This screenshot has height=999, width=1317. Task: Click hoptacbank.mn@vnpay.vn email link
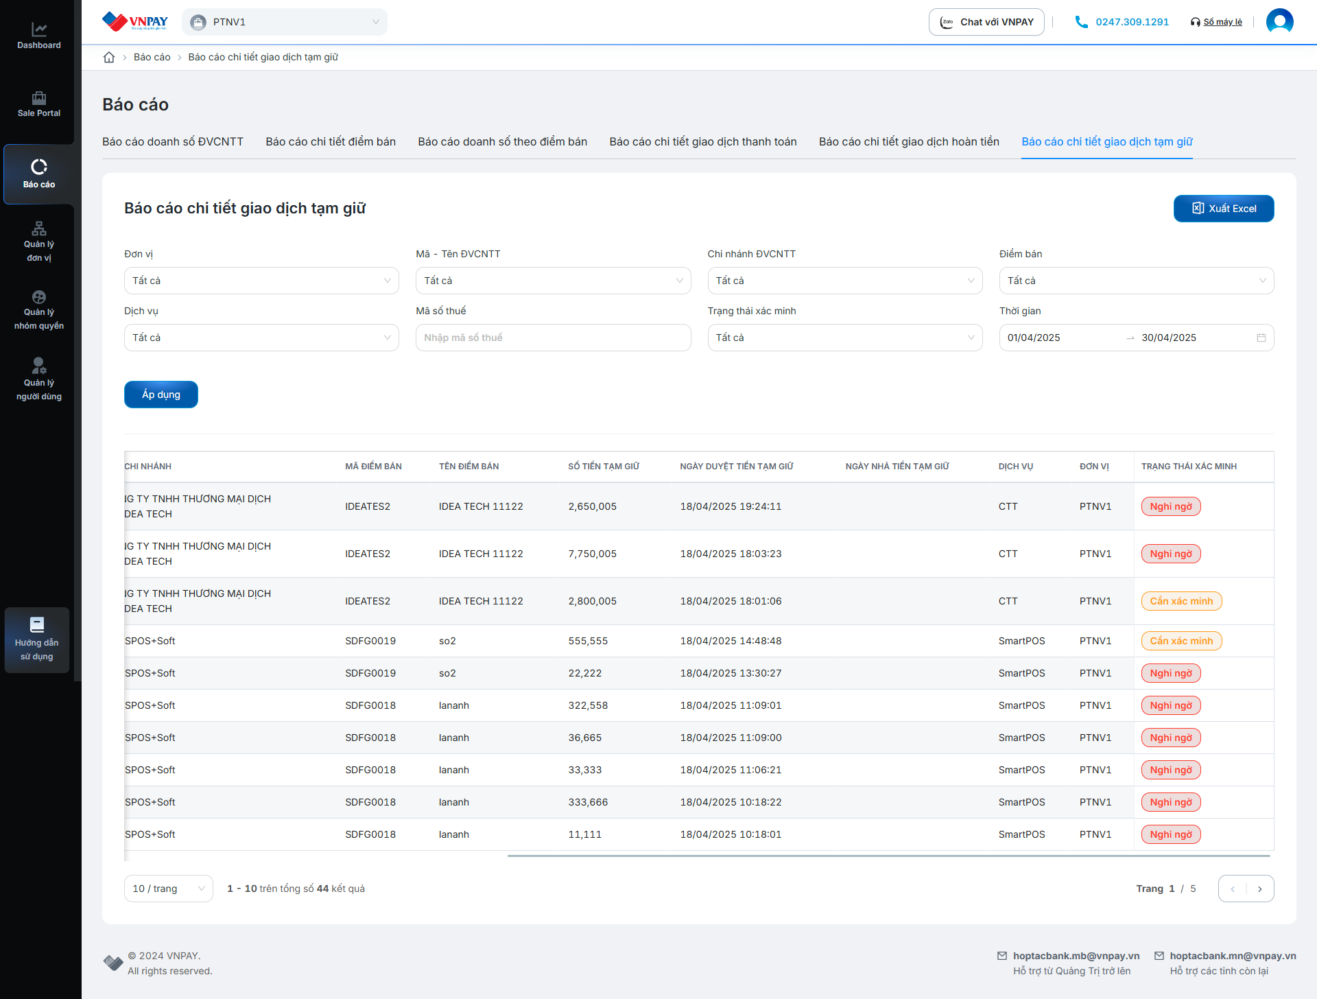(x=1233, y=956)
